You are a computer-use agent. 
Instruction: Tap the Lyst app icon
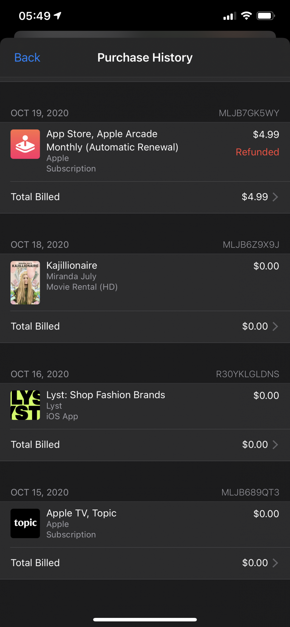(x=25, y=405)
